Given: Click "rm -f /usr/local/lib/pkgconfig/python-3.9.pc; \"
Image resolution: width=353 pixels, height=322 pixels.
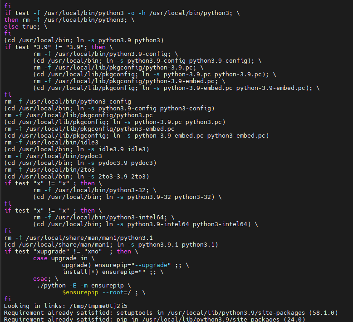Looking at the screenshot, I should (118, 68).
